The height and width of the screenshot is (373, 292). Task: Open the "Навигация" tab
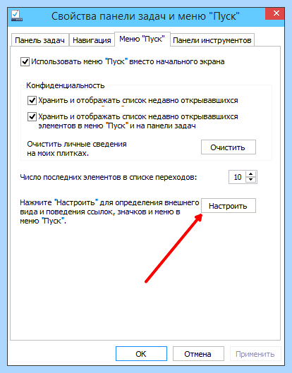coord(92,40)
